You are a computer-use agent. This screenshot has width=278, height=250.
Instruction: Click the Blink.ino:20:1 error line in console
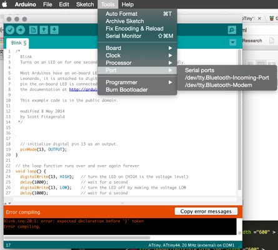pyautogui.click(x=74, y=221)
